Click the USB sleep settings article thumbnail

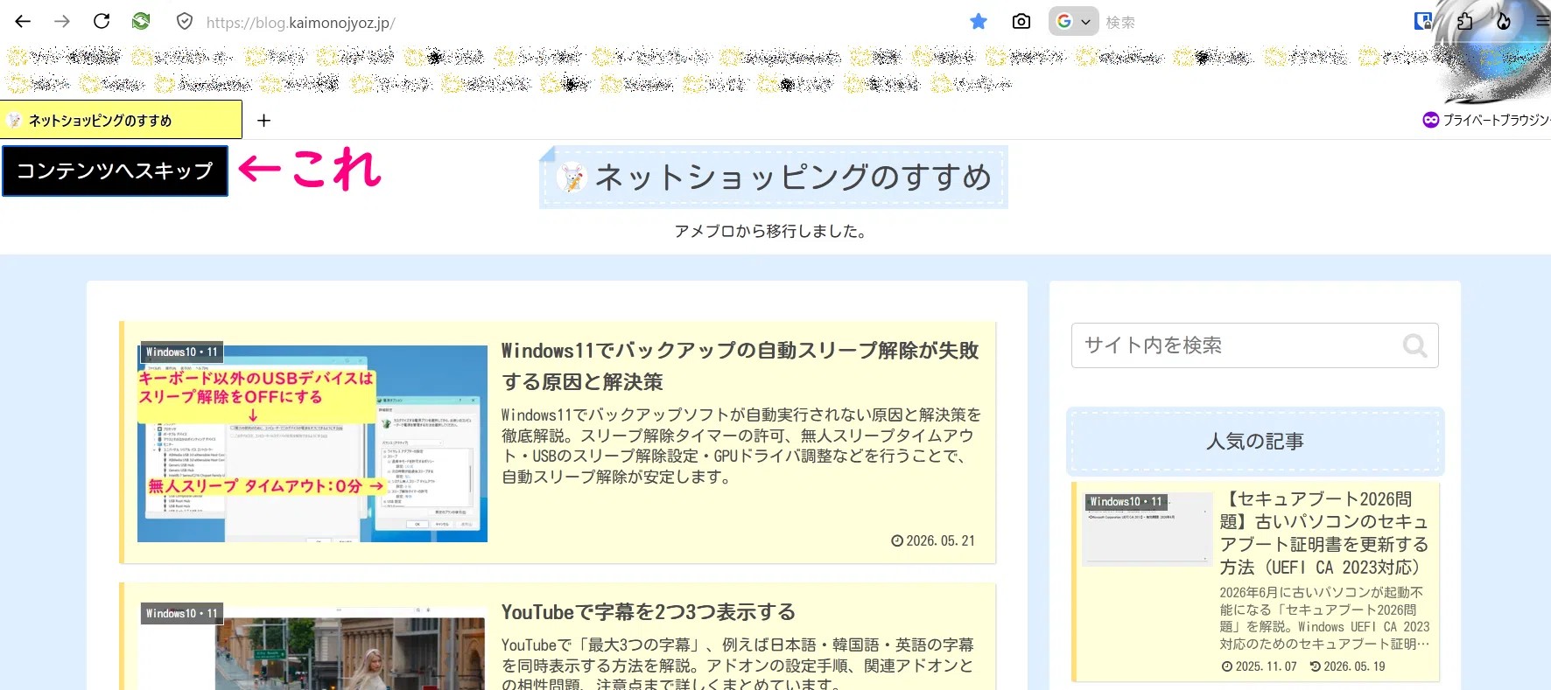click(x=312, y=443)
